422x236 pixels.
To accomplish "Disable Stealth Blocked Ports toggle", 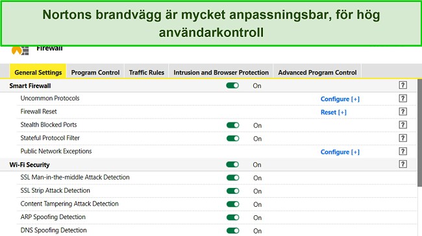I will pos(233,125).
